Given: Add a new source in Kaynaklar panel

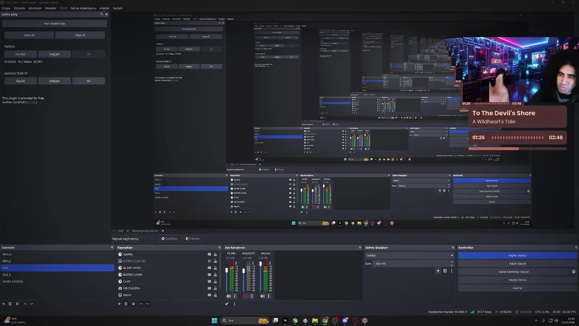Looking at the screenshot, I should 119,304.
